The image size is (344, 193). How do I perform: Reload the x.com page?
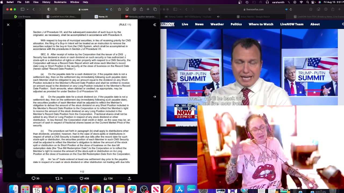click(111, 9)
